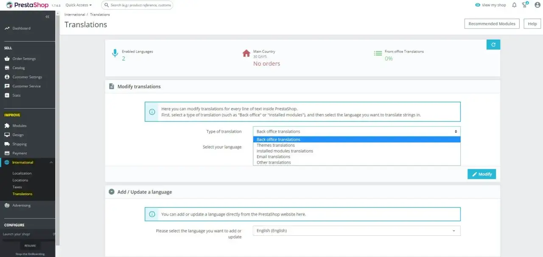
Task: Open Locations submenu item
Action: tap(20, 180)
